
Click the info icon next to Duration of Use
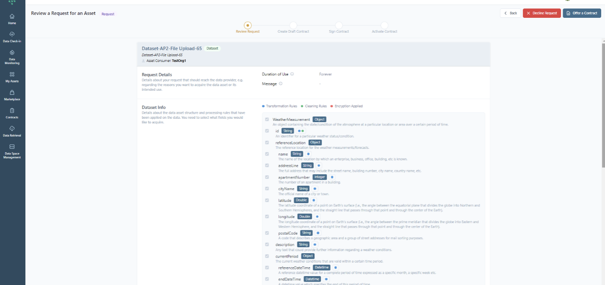pyautogui.click(x=292, y=74)
